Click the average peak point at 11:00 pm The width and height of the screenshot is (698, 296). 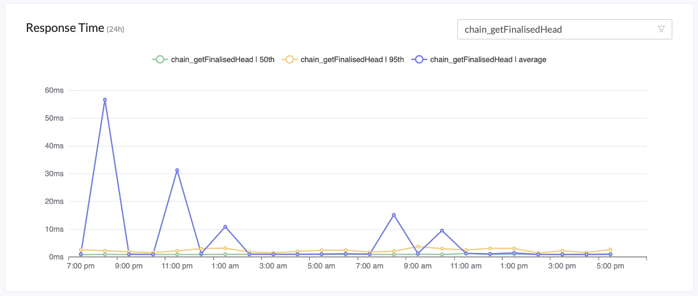[177, 170]
